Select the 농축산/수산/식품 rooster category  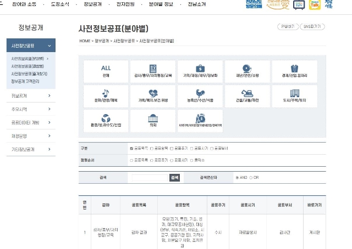point(200,96)
